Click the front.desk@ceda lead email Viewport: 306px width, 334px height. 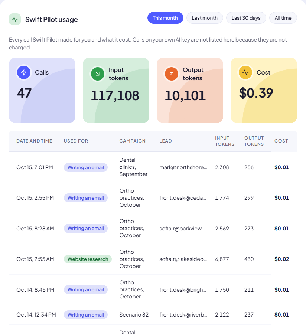[183, 198]
